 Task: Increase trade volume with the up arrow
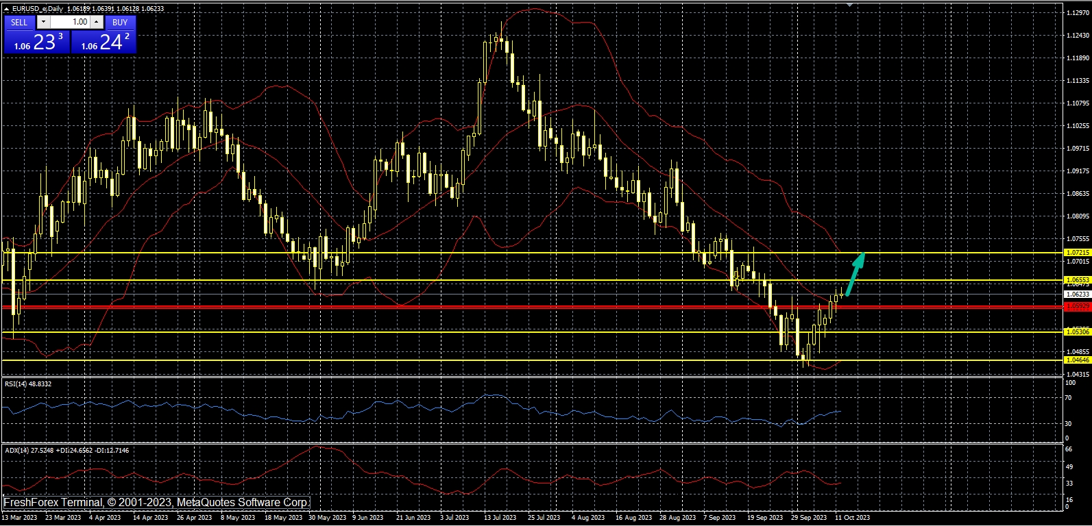tap(97, 22)
